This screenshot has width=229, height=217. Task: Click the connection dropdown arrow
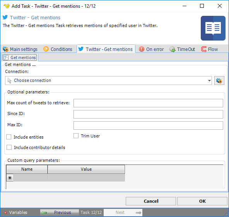(209, 80)
